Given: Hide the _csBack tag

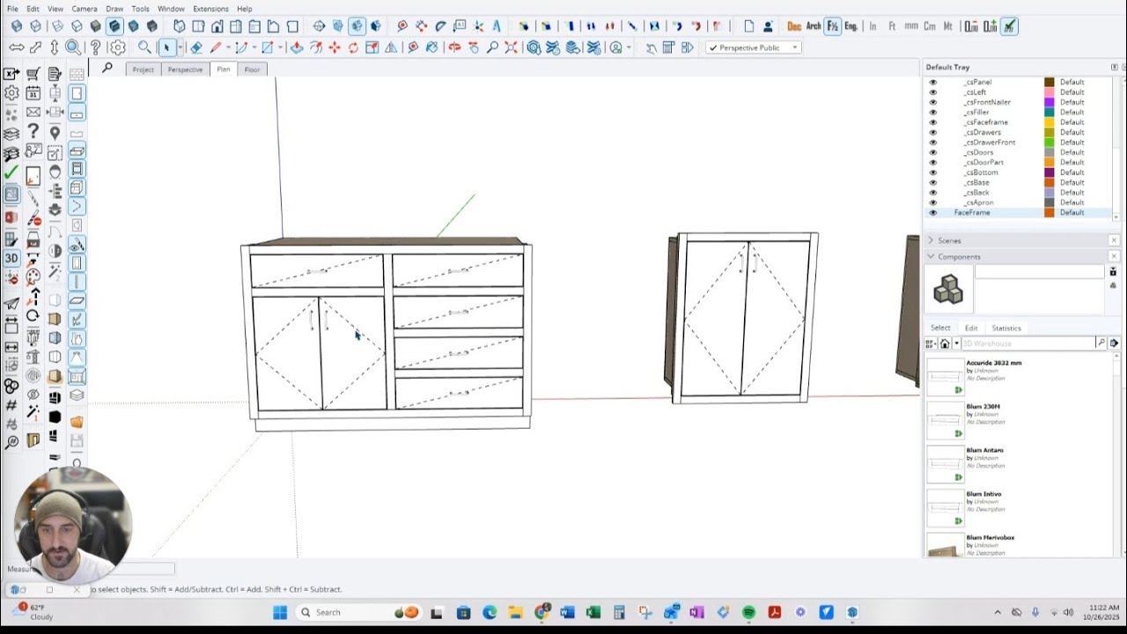Looking at the screenshot, I should (x=933, y=192).
